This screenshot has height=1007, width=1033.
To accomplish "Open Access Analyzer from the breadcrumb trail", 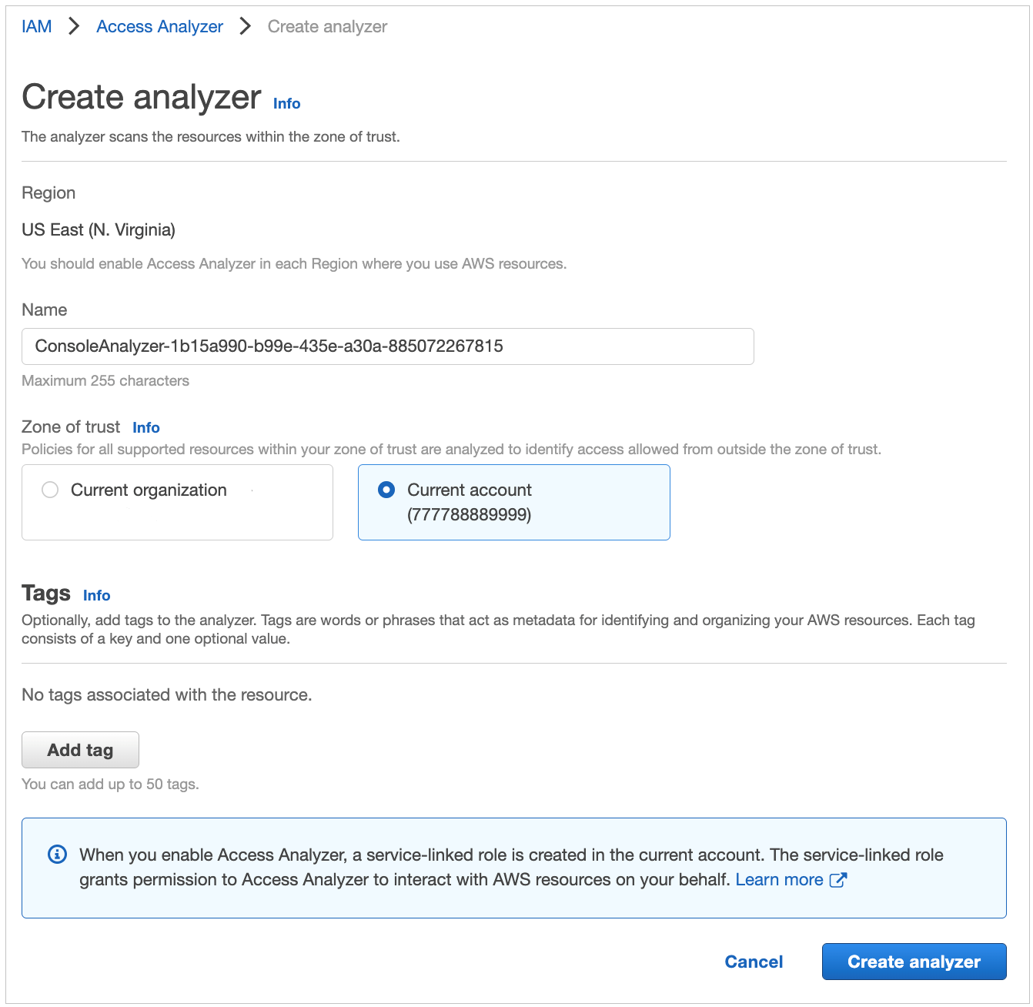I will pyautogui.click(x=159, y=25).
